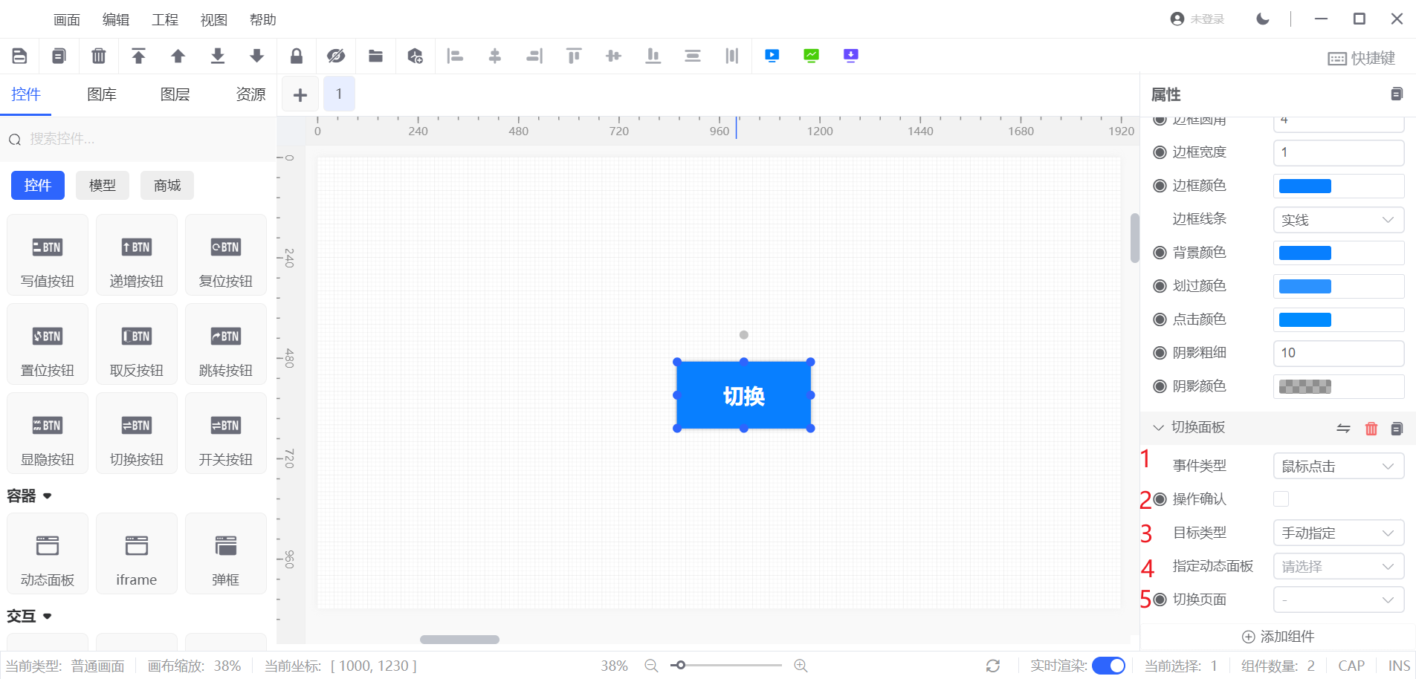The height and width of the screenshot is (679, 1416).
Task: Delete the 切换面板 section with red trash icon
Action: pos(1371,428)
